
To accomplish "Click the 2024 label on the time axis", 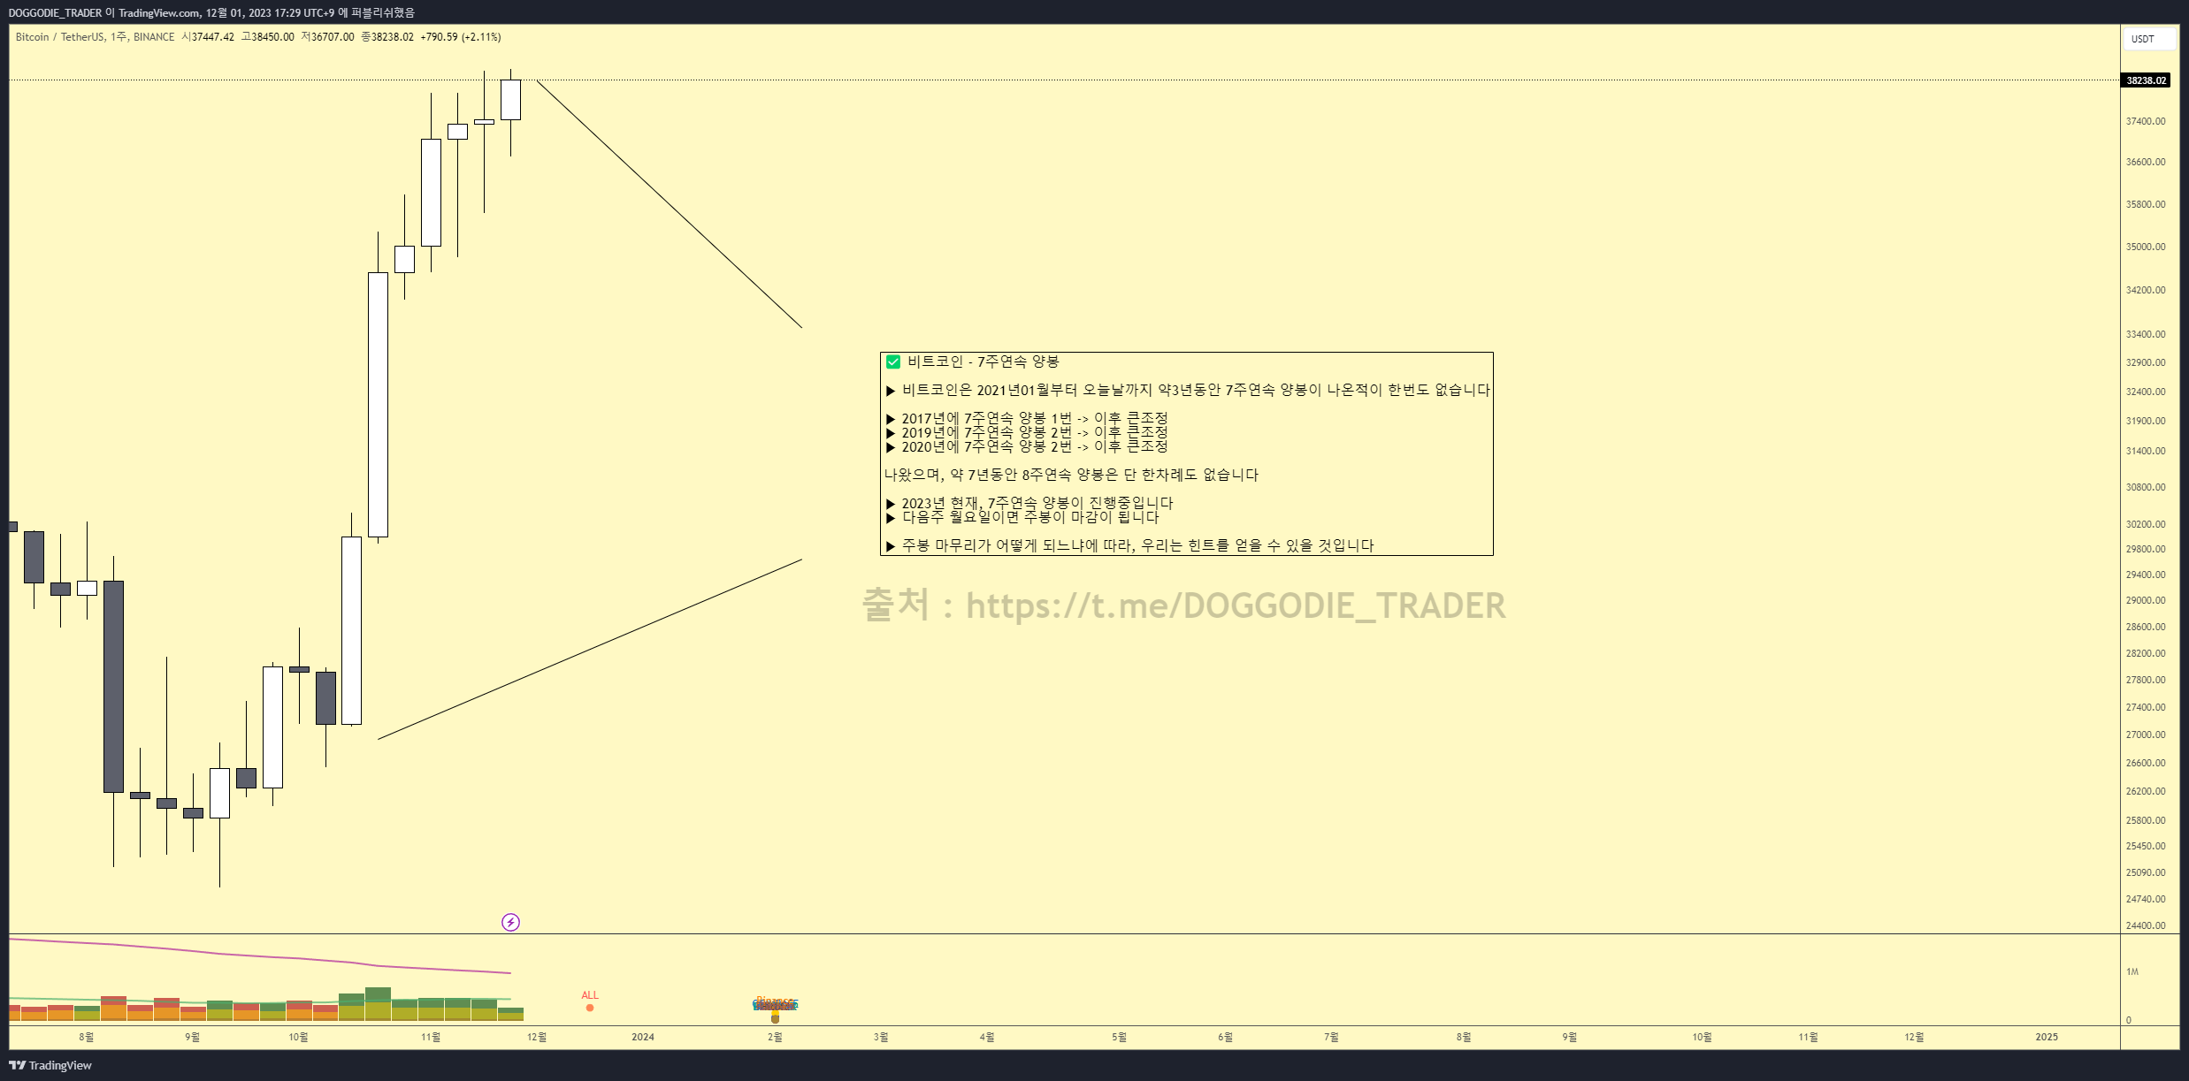I will (643, 1037).
